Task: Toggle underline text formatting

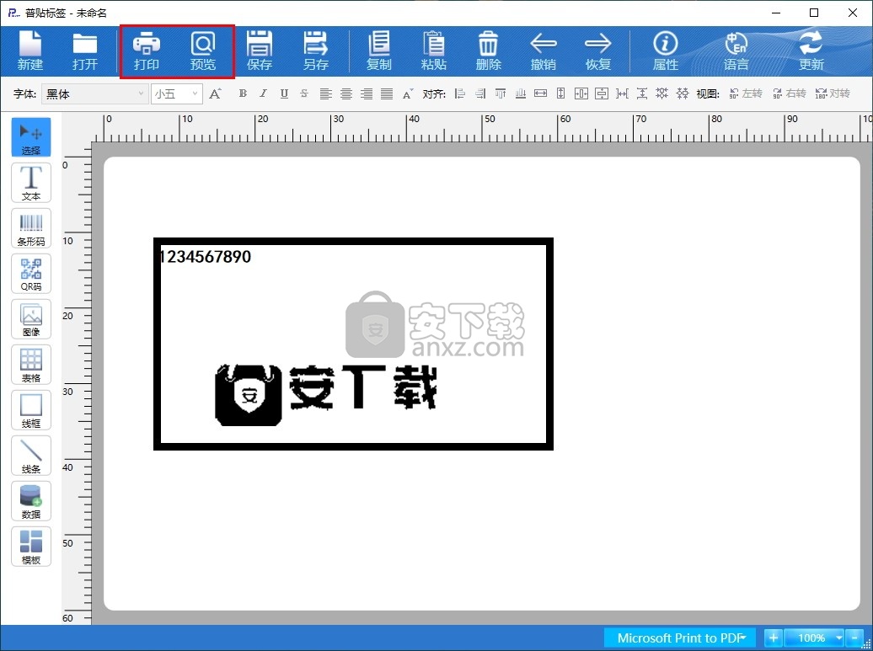Action: (284, 93)
